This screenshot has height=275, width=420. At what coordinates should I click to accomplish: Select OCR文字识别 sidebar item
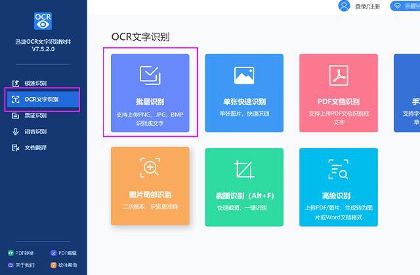(43, 100)
